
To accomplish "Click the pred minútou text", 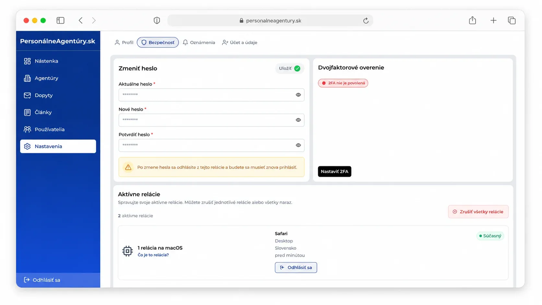I will (x=290, y=255).
